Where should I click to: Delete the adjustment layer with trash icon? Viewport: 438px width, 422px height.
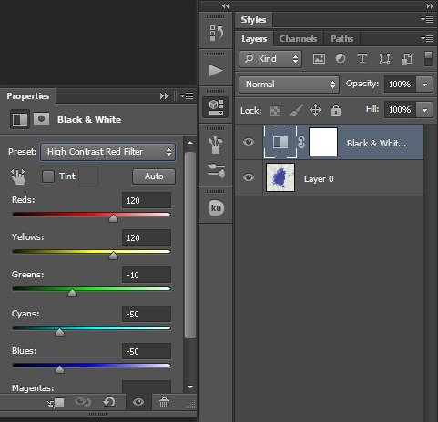[x=164, y=402]
